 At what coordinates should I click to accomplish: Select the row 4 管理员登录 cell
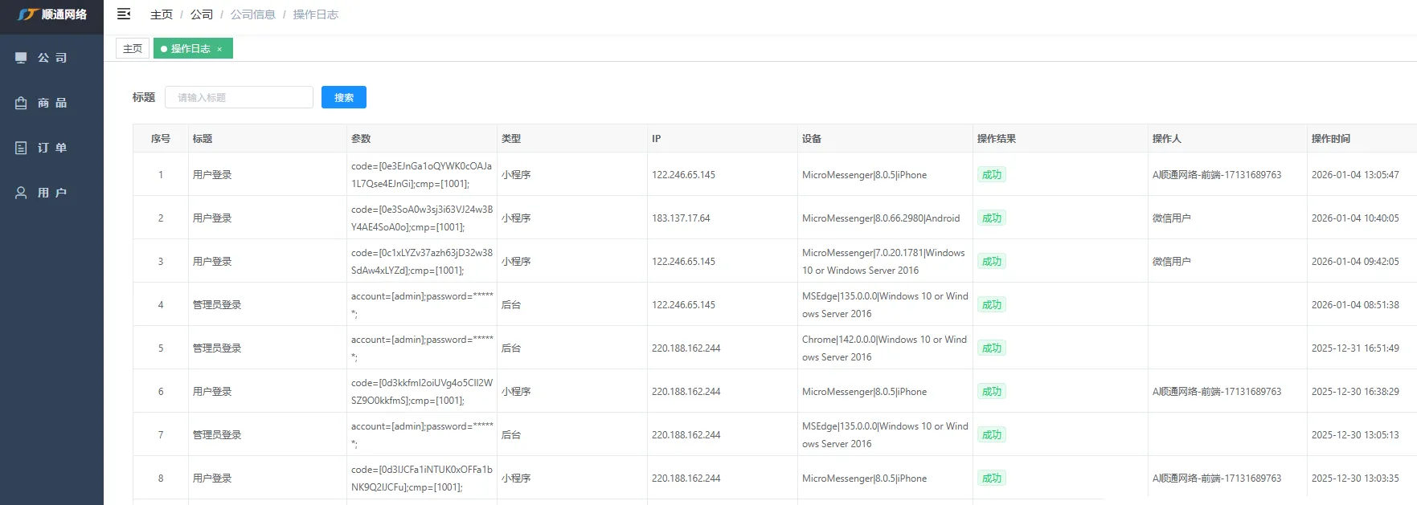pos(217,305)
